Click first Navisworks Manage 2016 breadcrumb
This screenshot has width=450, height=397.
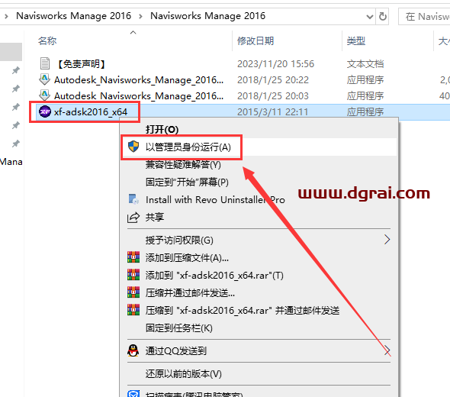click(73, 16)
